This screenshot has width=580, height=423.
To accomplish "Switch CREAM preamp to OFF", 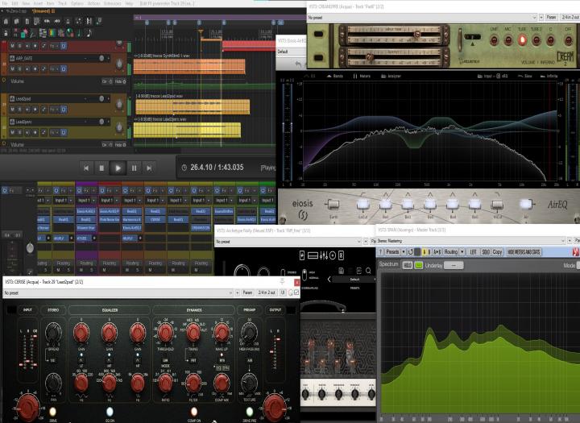I will (568, 40).
